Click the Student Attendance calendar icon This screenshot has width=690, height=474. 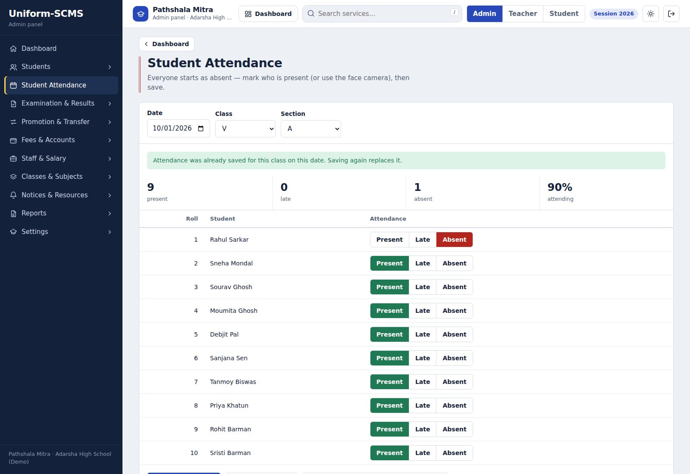[x=13, y=85]
